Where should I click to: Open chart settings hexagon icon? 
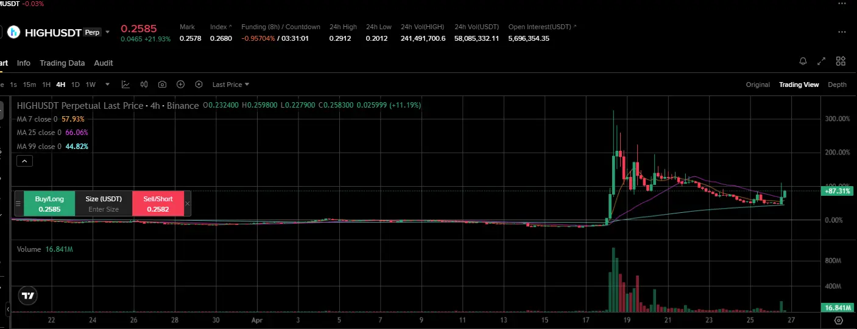click(199, 85)
